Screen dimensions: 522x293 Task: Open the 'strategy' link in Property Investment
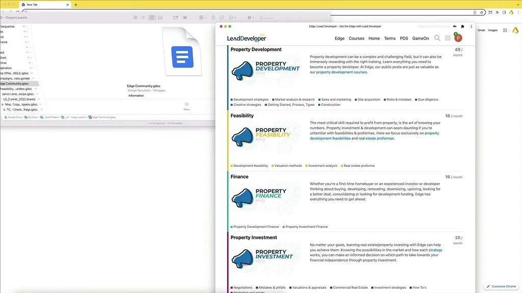click(x=435, y=250)
